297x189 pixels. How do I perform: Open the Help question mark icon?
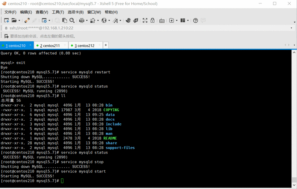195,20
